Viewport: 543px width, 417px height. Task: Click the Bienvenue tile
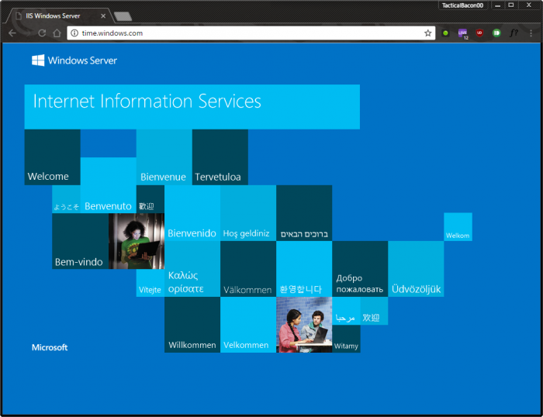click(164, 157)
